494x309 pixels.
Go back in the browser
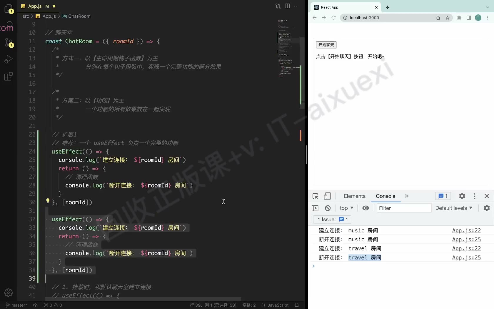(315, 18)
